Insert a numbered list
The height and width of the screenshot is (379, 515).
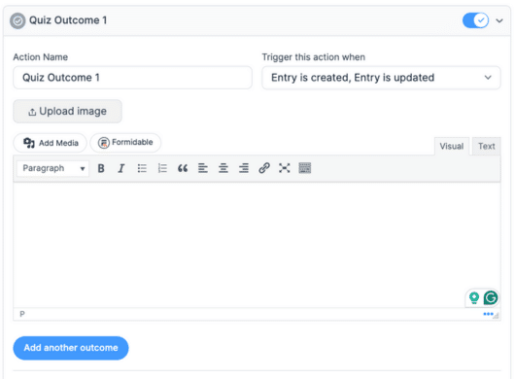point(162,168)
